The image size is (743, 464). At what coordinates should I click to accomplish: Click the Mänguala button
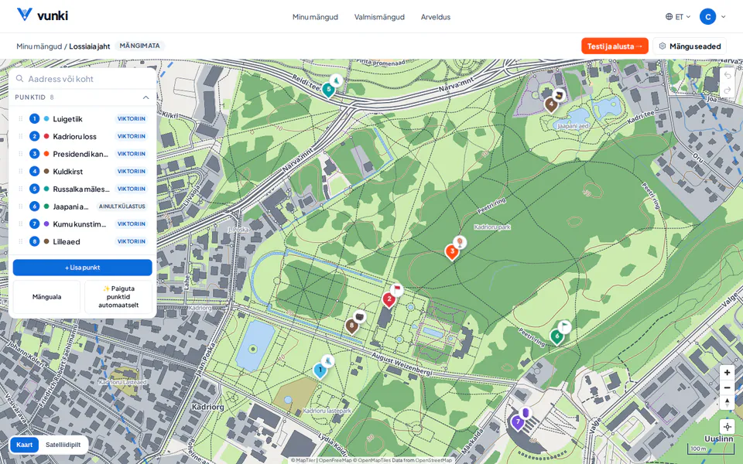(46, 297)
